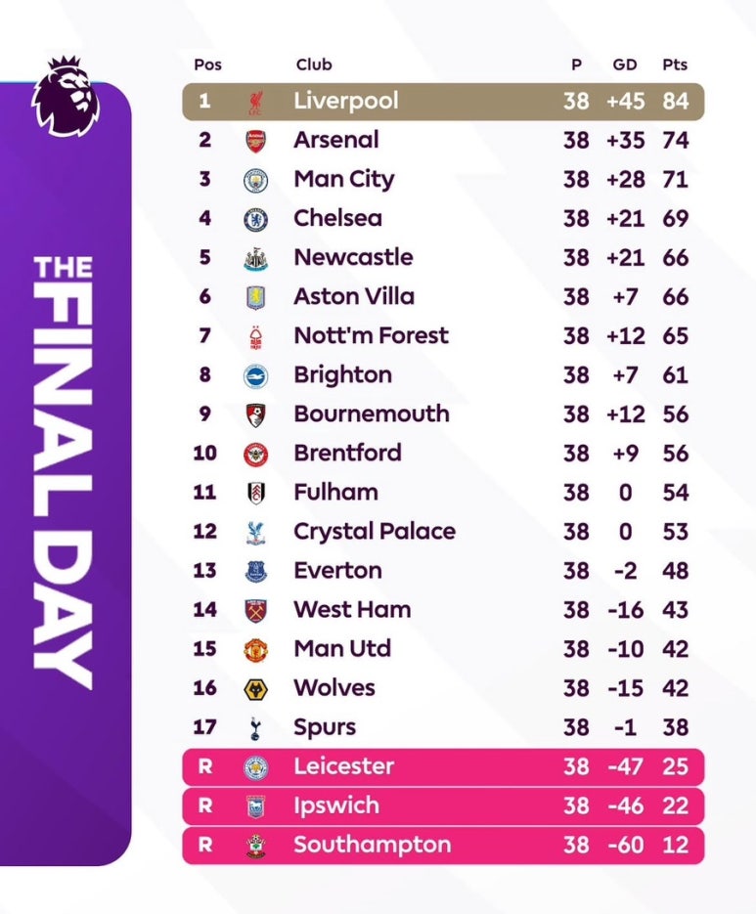
Task: Click The Final Day banner text
Action: click(x=64, y=472)
